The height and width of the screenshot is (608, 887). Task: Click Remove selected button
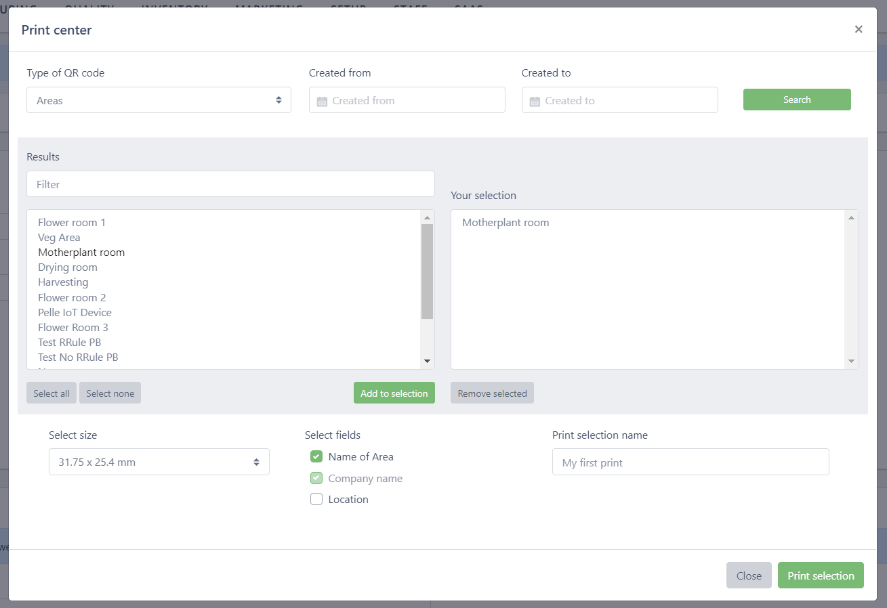492,393
